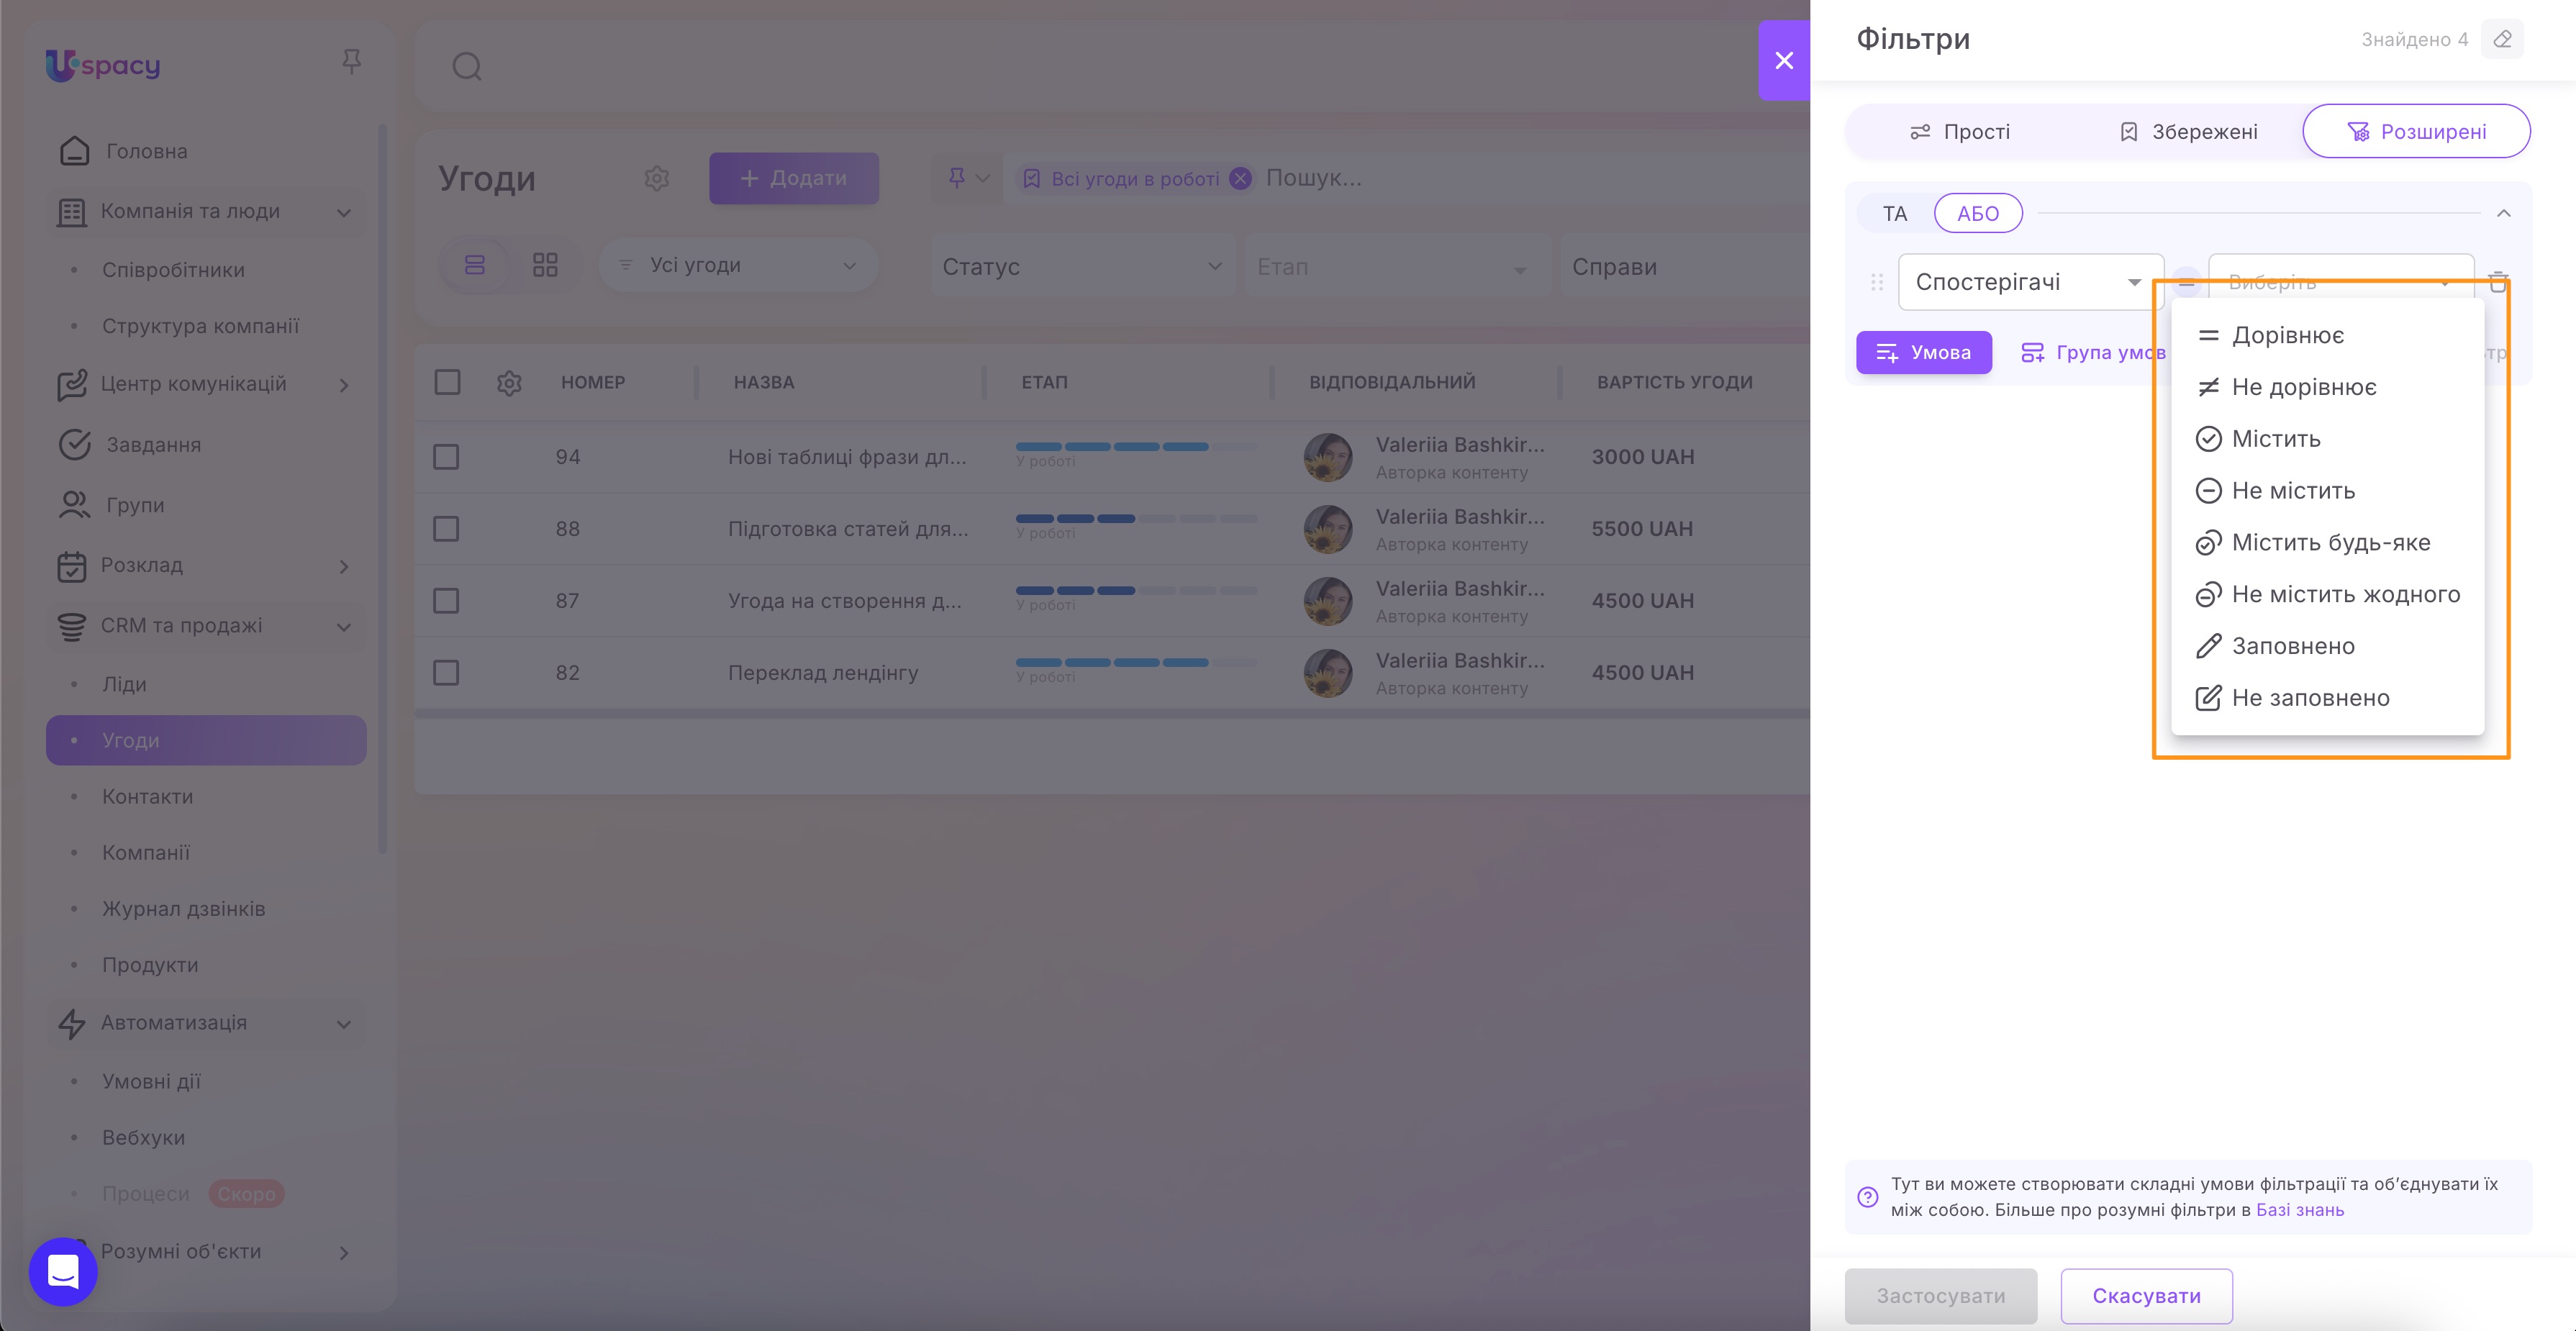
Task: Select the АБО logic toggle
Action: point(1977,214)
